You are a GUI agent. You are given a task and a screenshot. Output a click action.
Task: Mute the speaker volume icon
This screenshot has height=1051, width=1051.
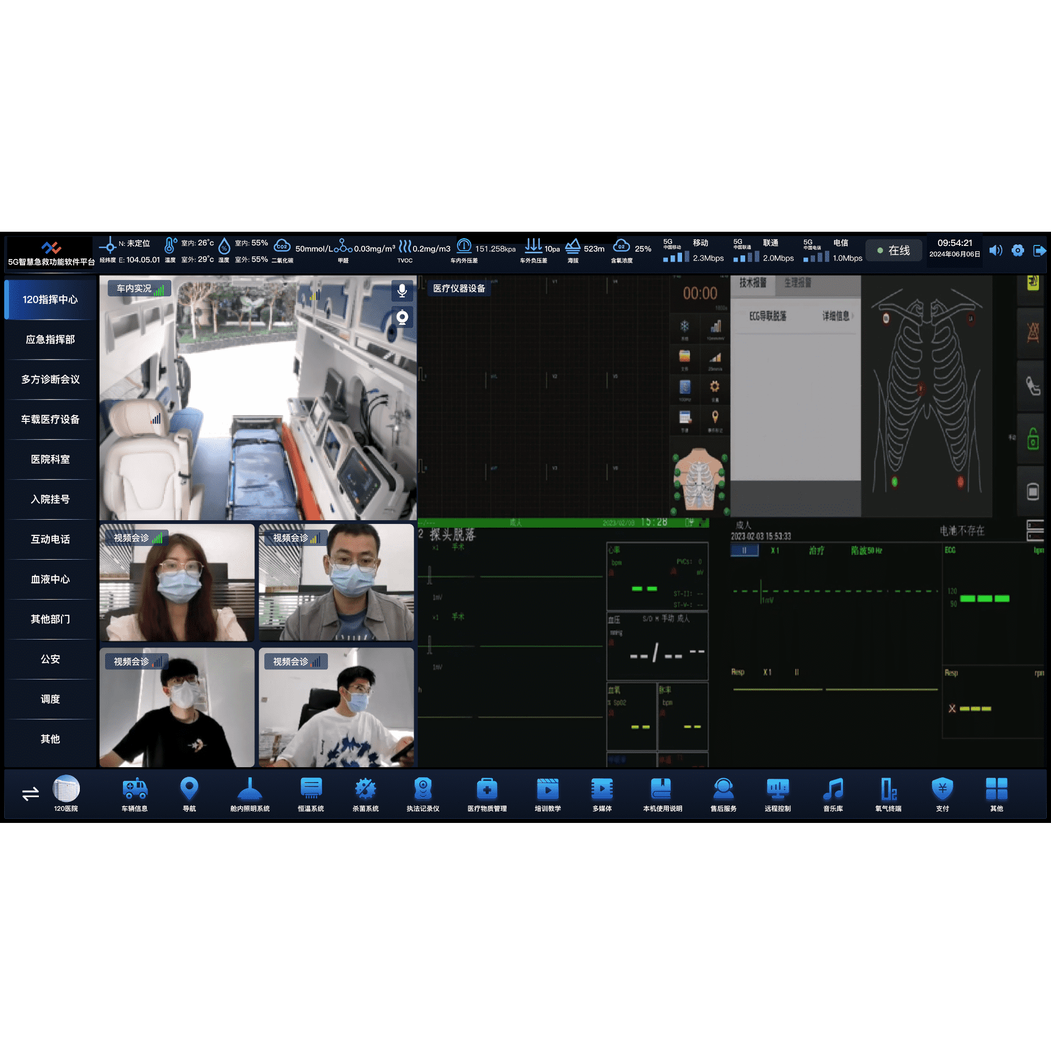click(995, 250)
